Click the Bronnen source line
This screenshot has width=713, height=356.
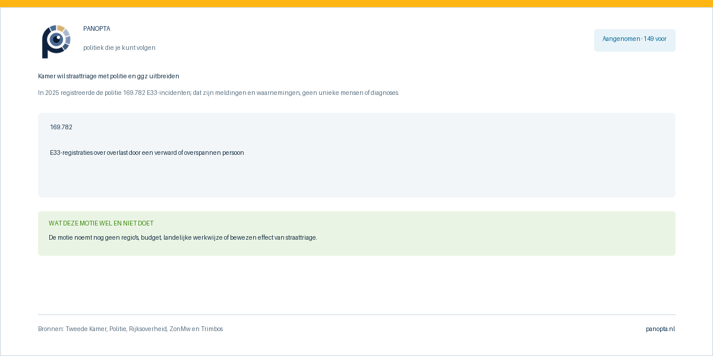click(x=131, y=329)
